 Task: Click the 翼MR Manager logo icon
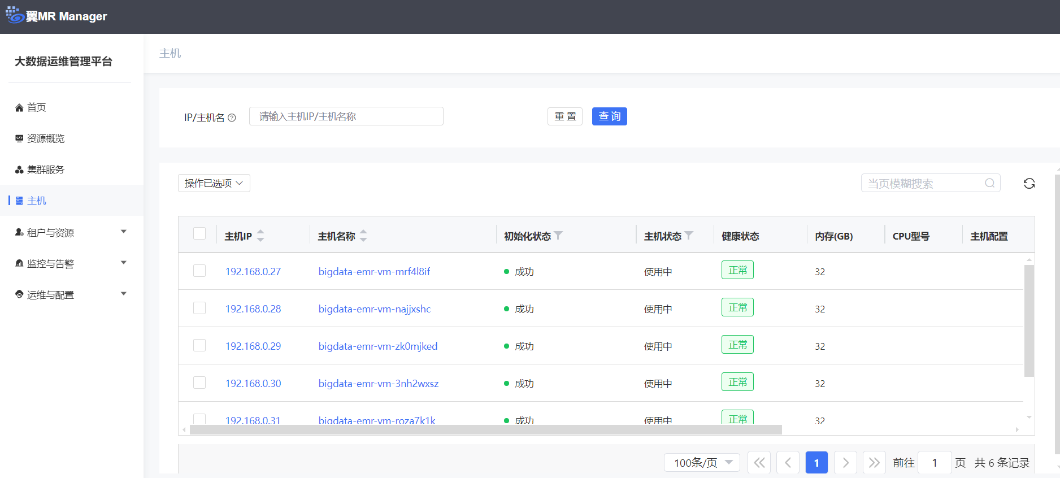coord(15,15)
